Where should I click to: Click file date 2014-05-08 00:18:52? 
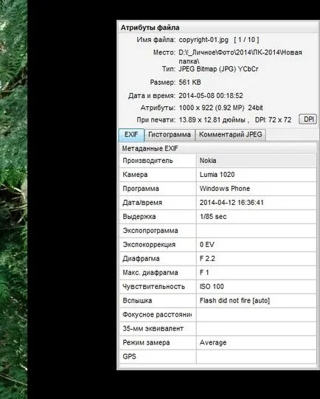pos(211,96)
